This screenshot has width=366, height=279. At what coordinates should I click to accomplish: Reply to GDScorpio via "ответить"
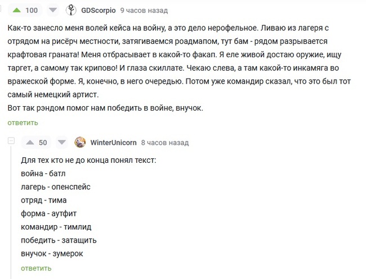23,122
